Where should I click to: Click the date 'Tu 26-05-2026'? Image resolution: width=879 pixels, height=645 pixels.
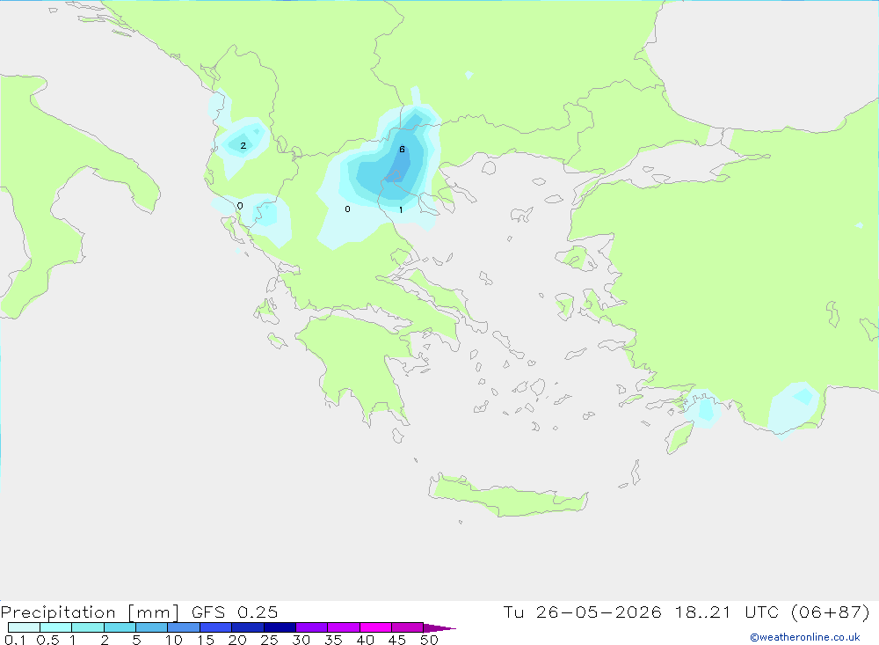click(x=582, y=612)
